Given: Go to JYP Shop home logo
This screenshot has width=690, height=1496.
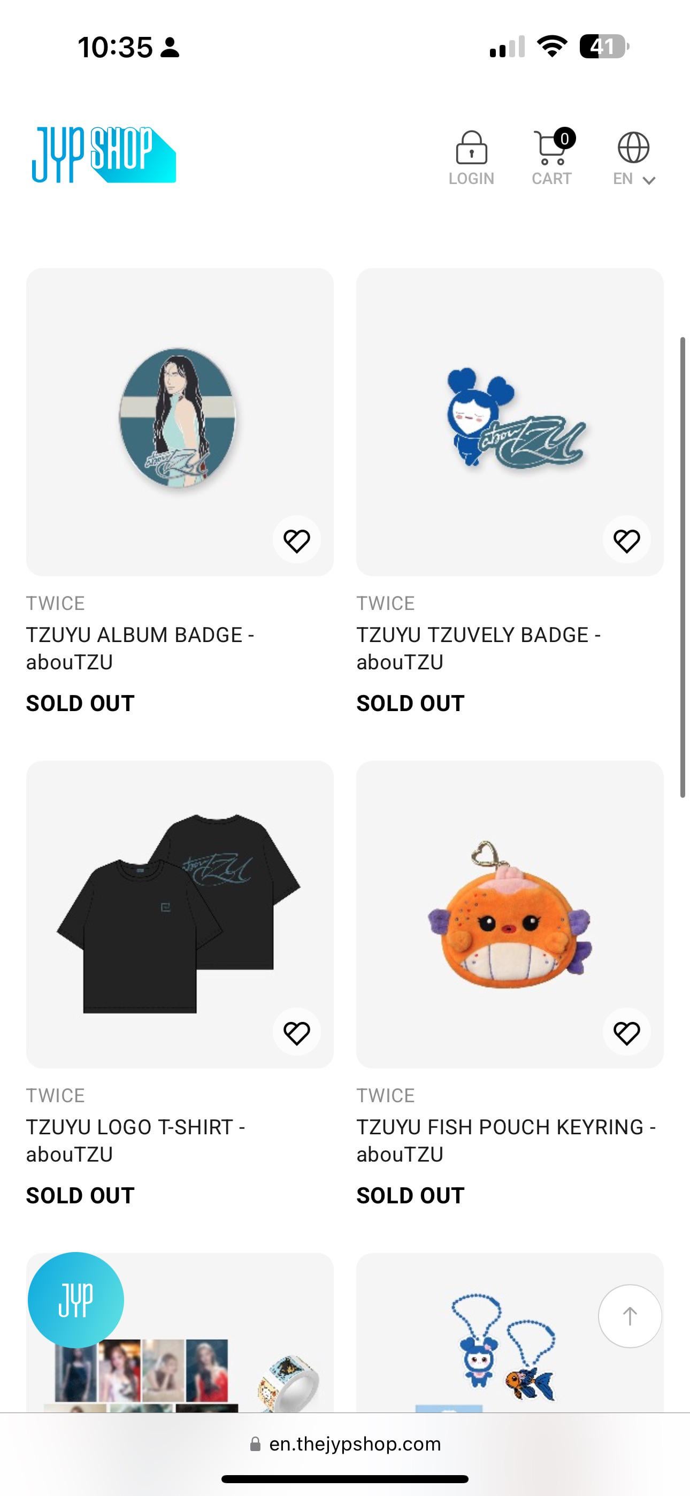Looking at the screenshot, I should click(x=103, y=155).
